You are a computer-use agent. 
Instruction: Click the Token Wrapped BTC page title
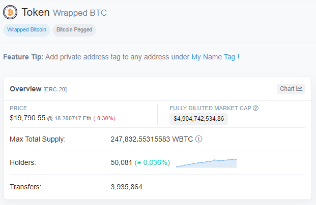pos(64,12)
